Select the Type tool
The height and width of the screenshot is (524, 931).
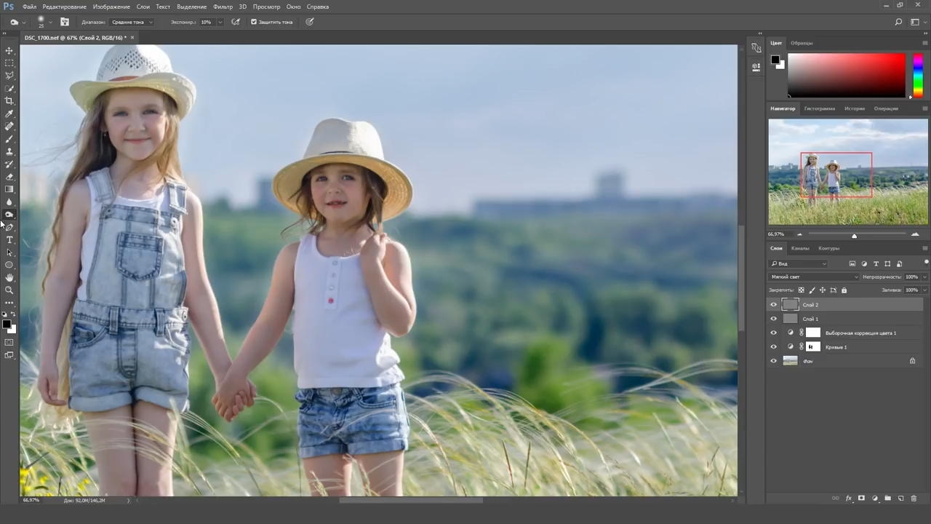(9, 239)
